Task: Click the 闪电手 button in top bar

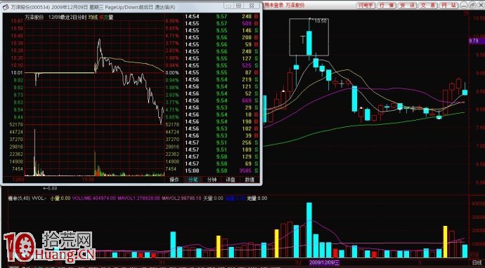Action: tap(366, 5)
